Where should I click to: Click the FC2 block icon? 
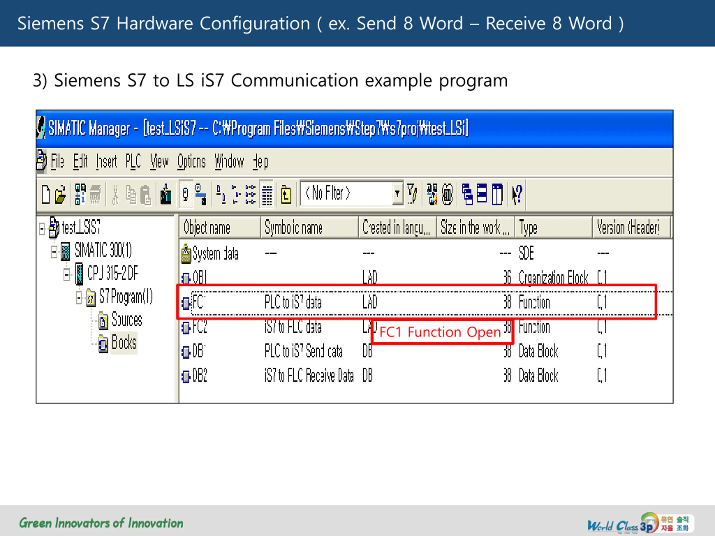186,328
